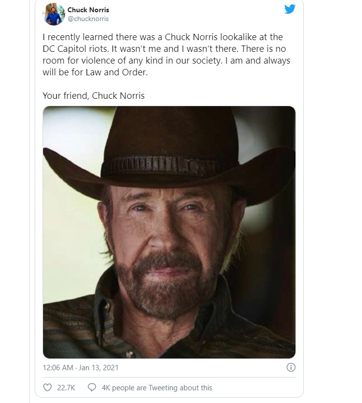Image resolution: width=362 pixels, height=403 pixels.
Task: Open the Twitter info circle icon
Action: [x=291, y=367]
